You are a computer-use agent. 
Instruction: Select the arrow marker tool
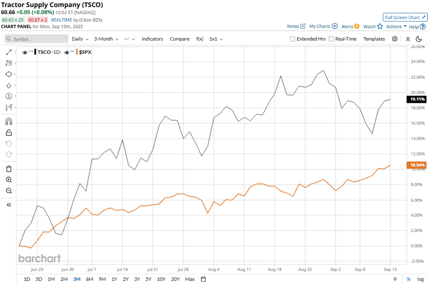click(9, 86)
